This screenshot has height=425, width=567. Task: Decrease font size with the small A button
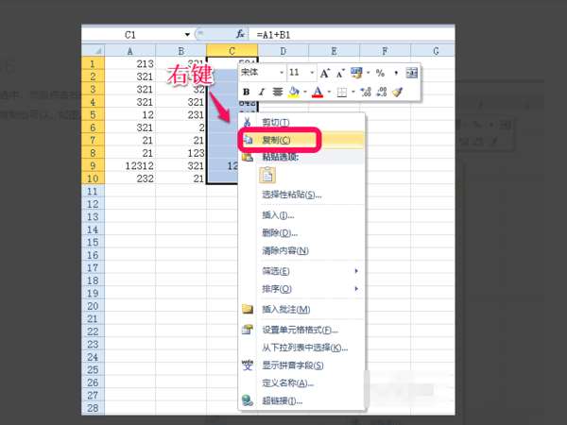click(340, 74)
